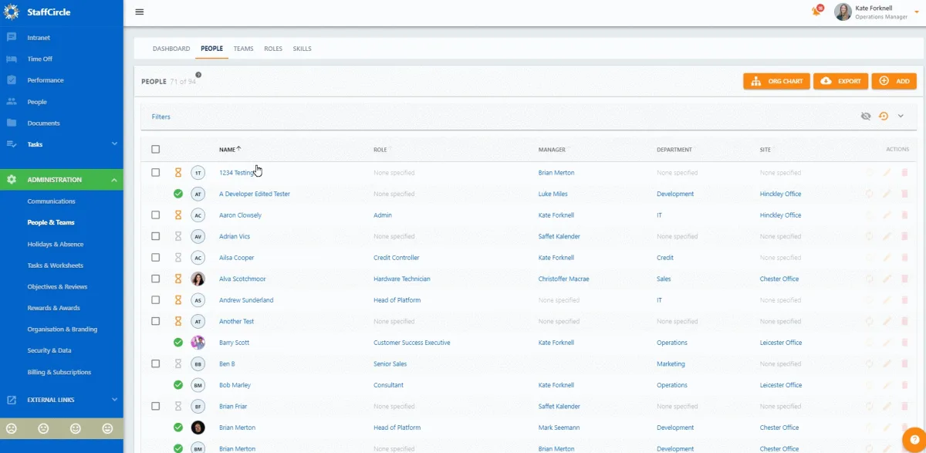Screen dimensions: 926x453
Task: Toggle the hidden-eye filter icon
Action: [x=866, y=117]
